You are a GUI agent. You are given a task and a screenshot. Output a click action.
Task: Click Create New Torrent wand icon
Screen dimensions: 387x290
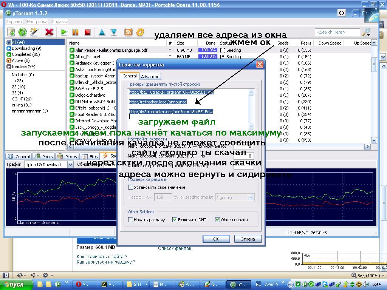pos(34,32)
